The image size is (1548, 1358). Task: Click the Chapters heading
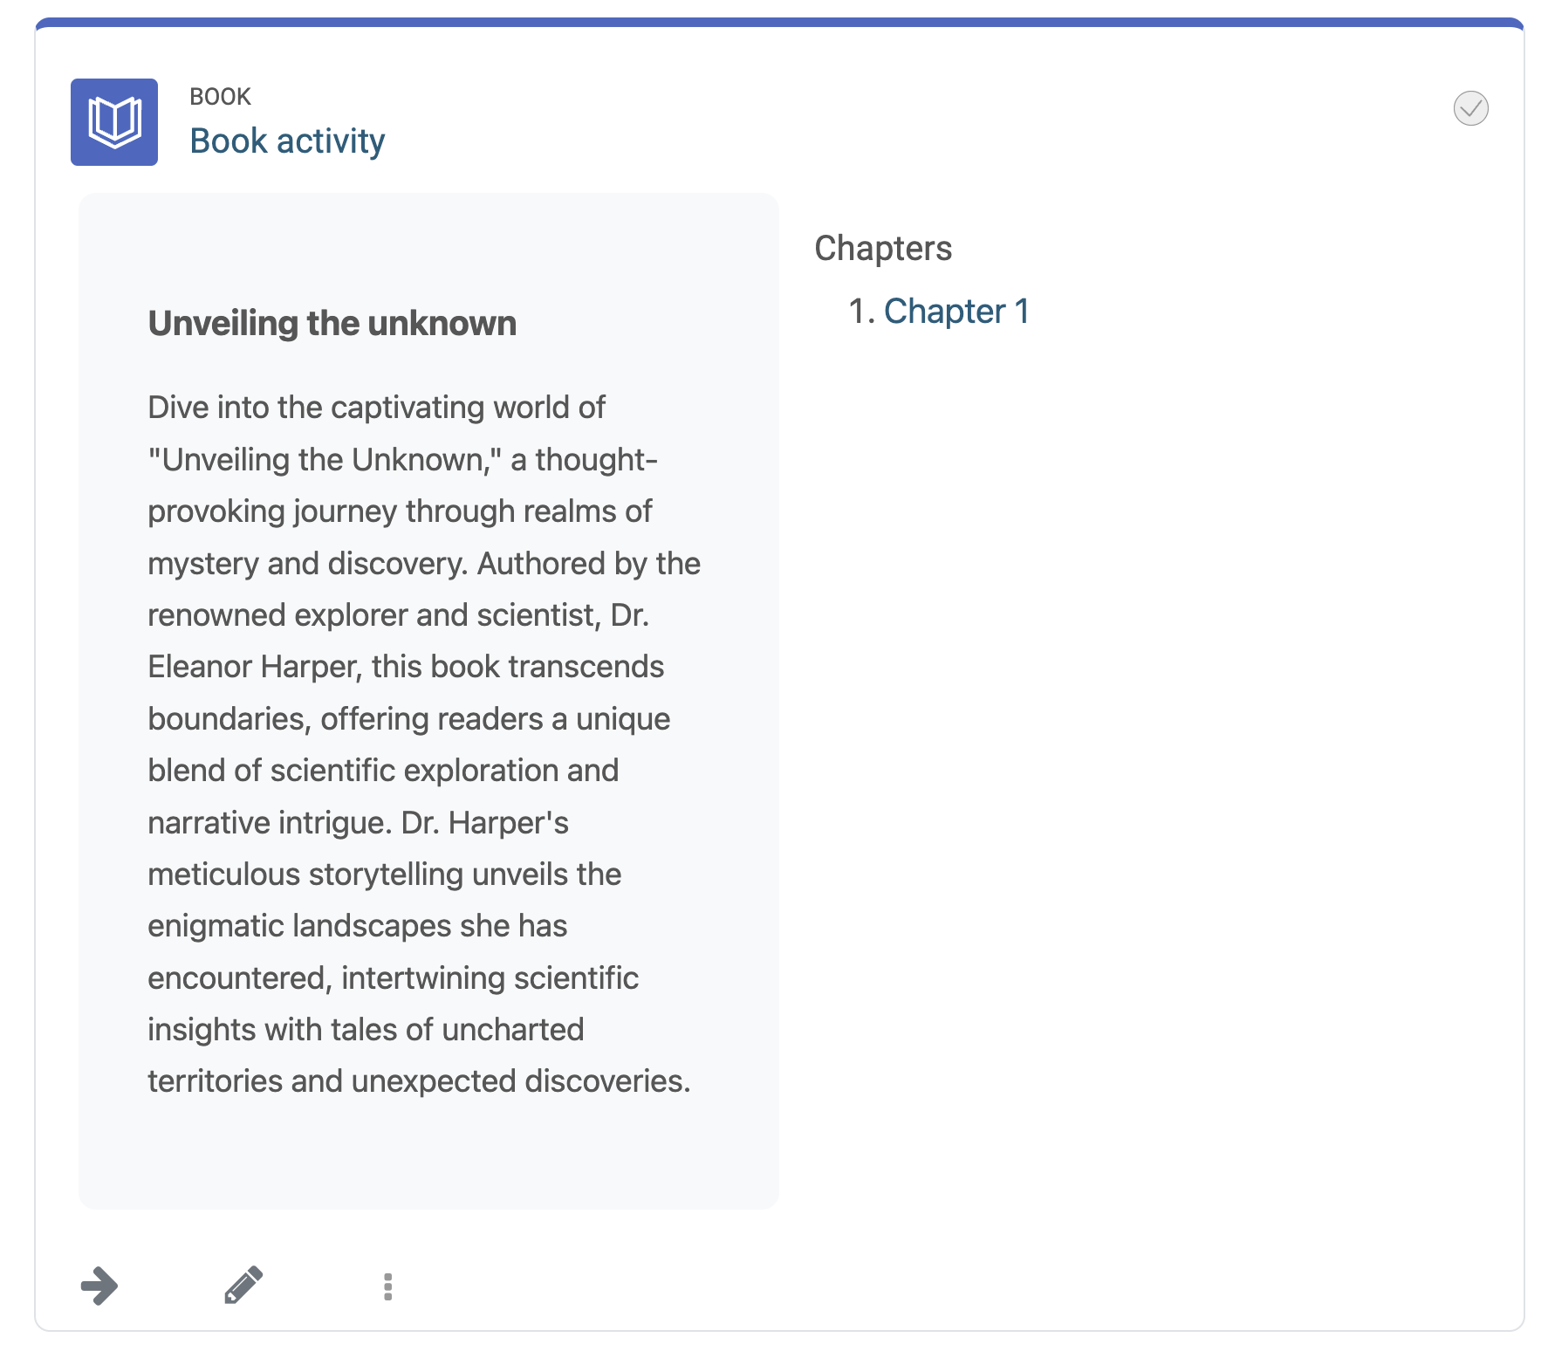tap(883, 249)
